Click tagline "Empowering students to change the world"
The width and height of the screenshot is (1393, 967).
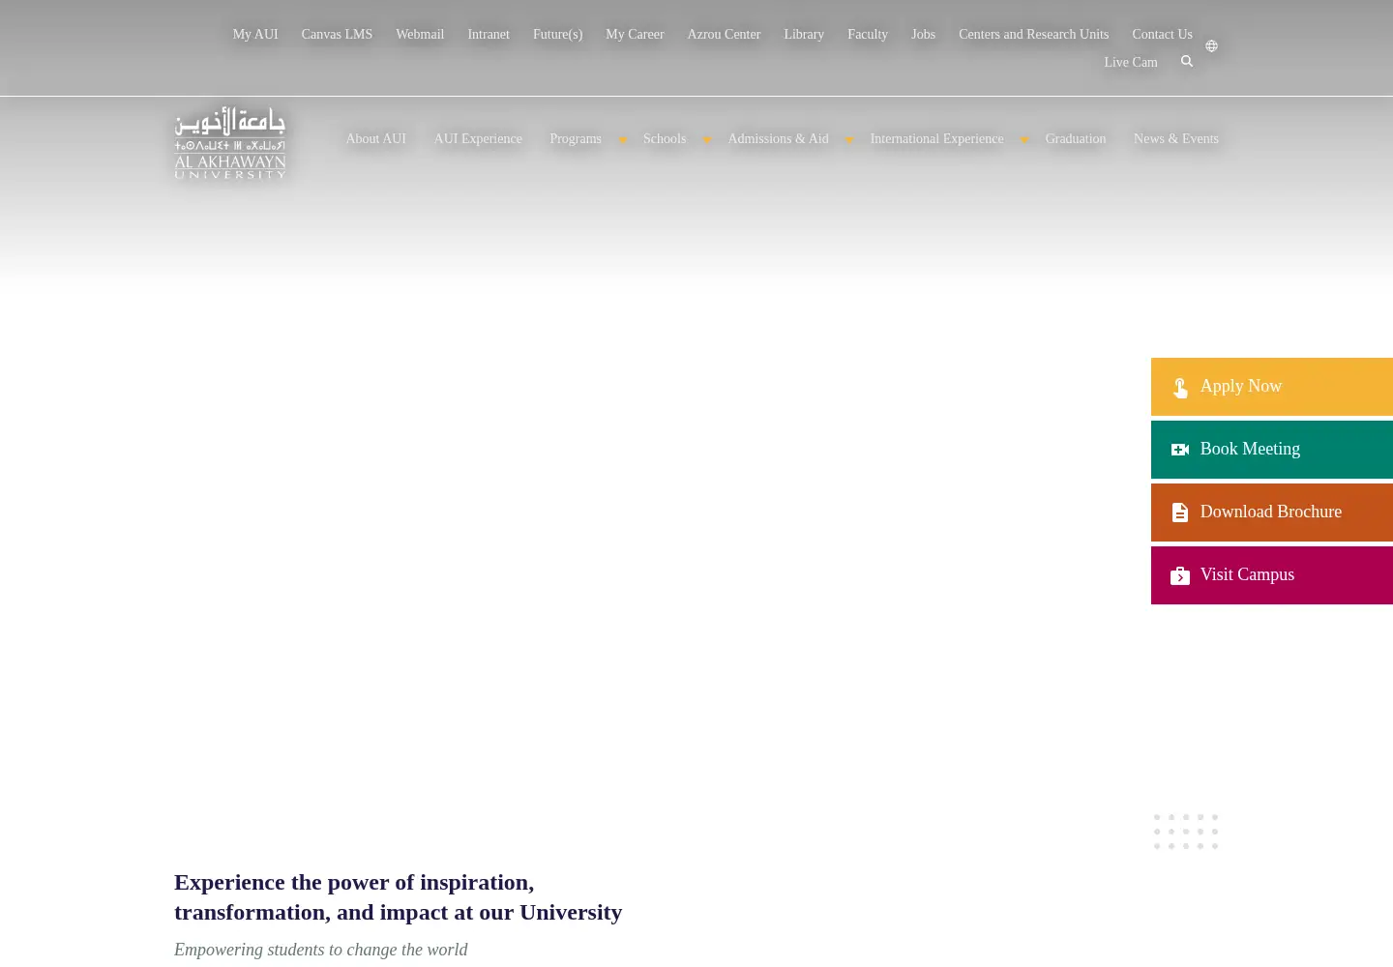coord(321,950)
